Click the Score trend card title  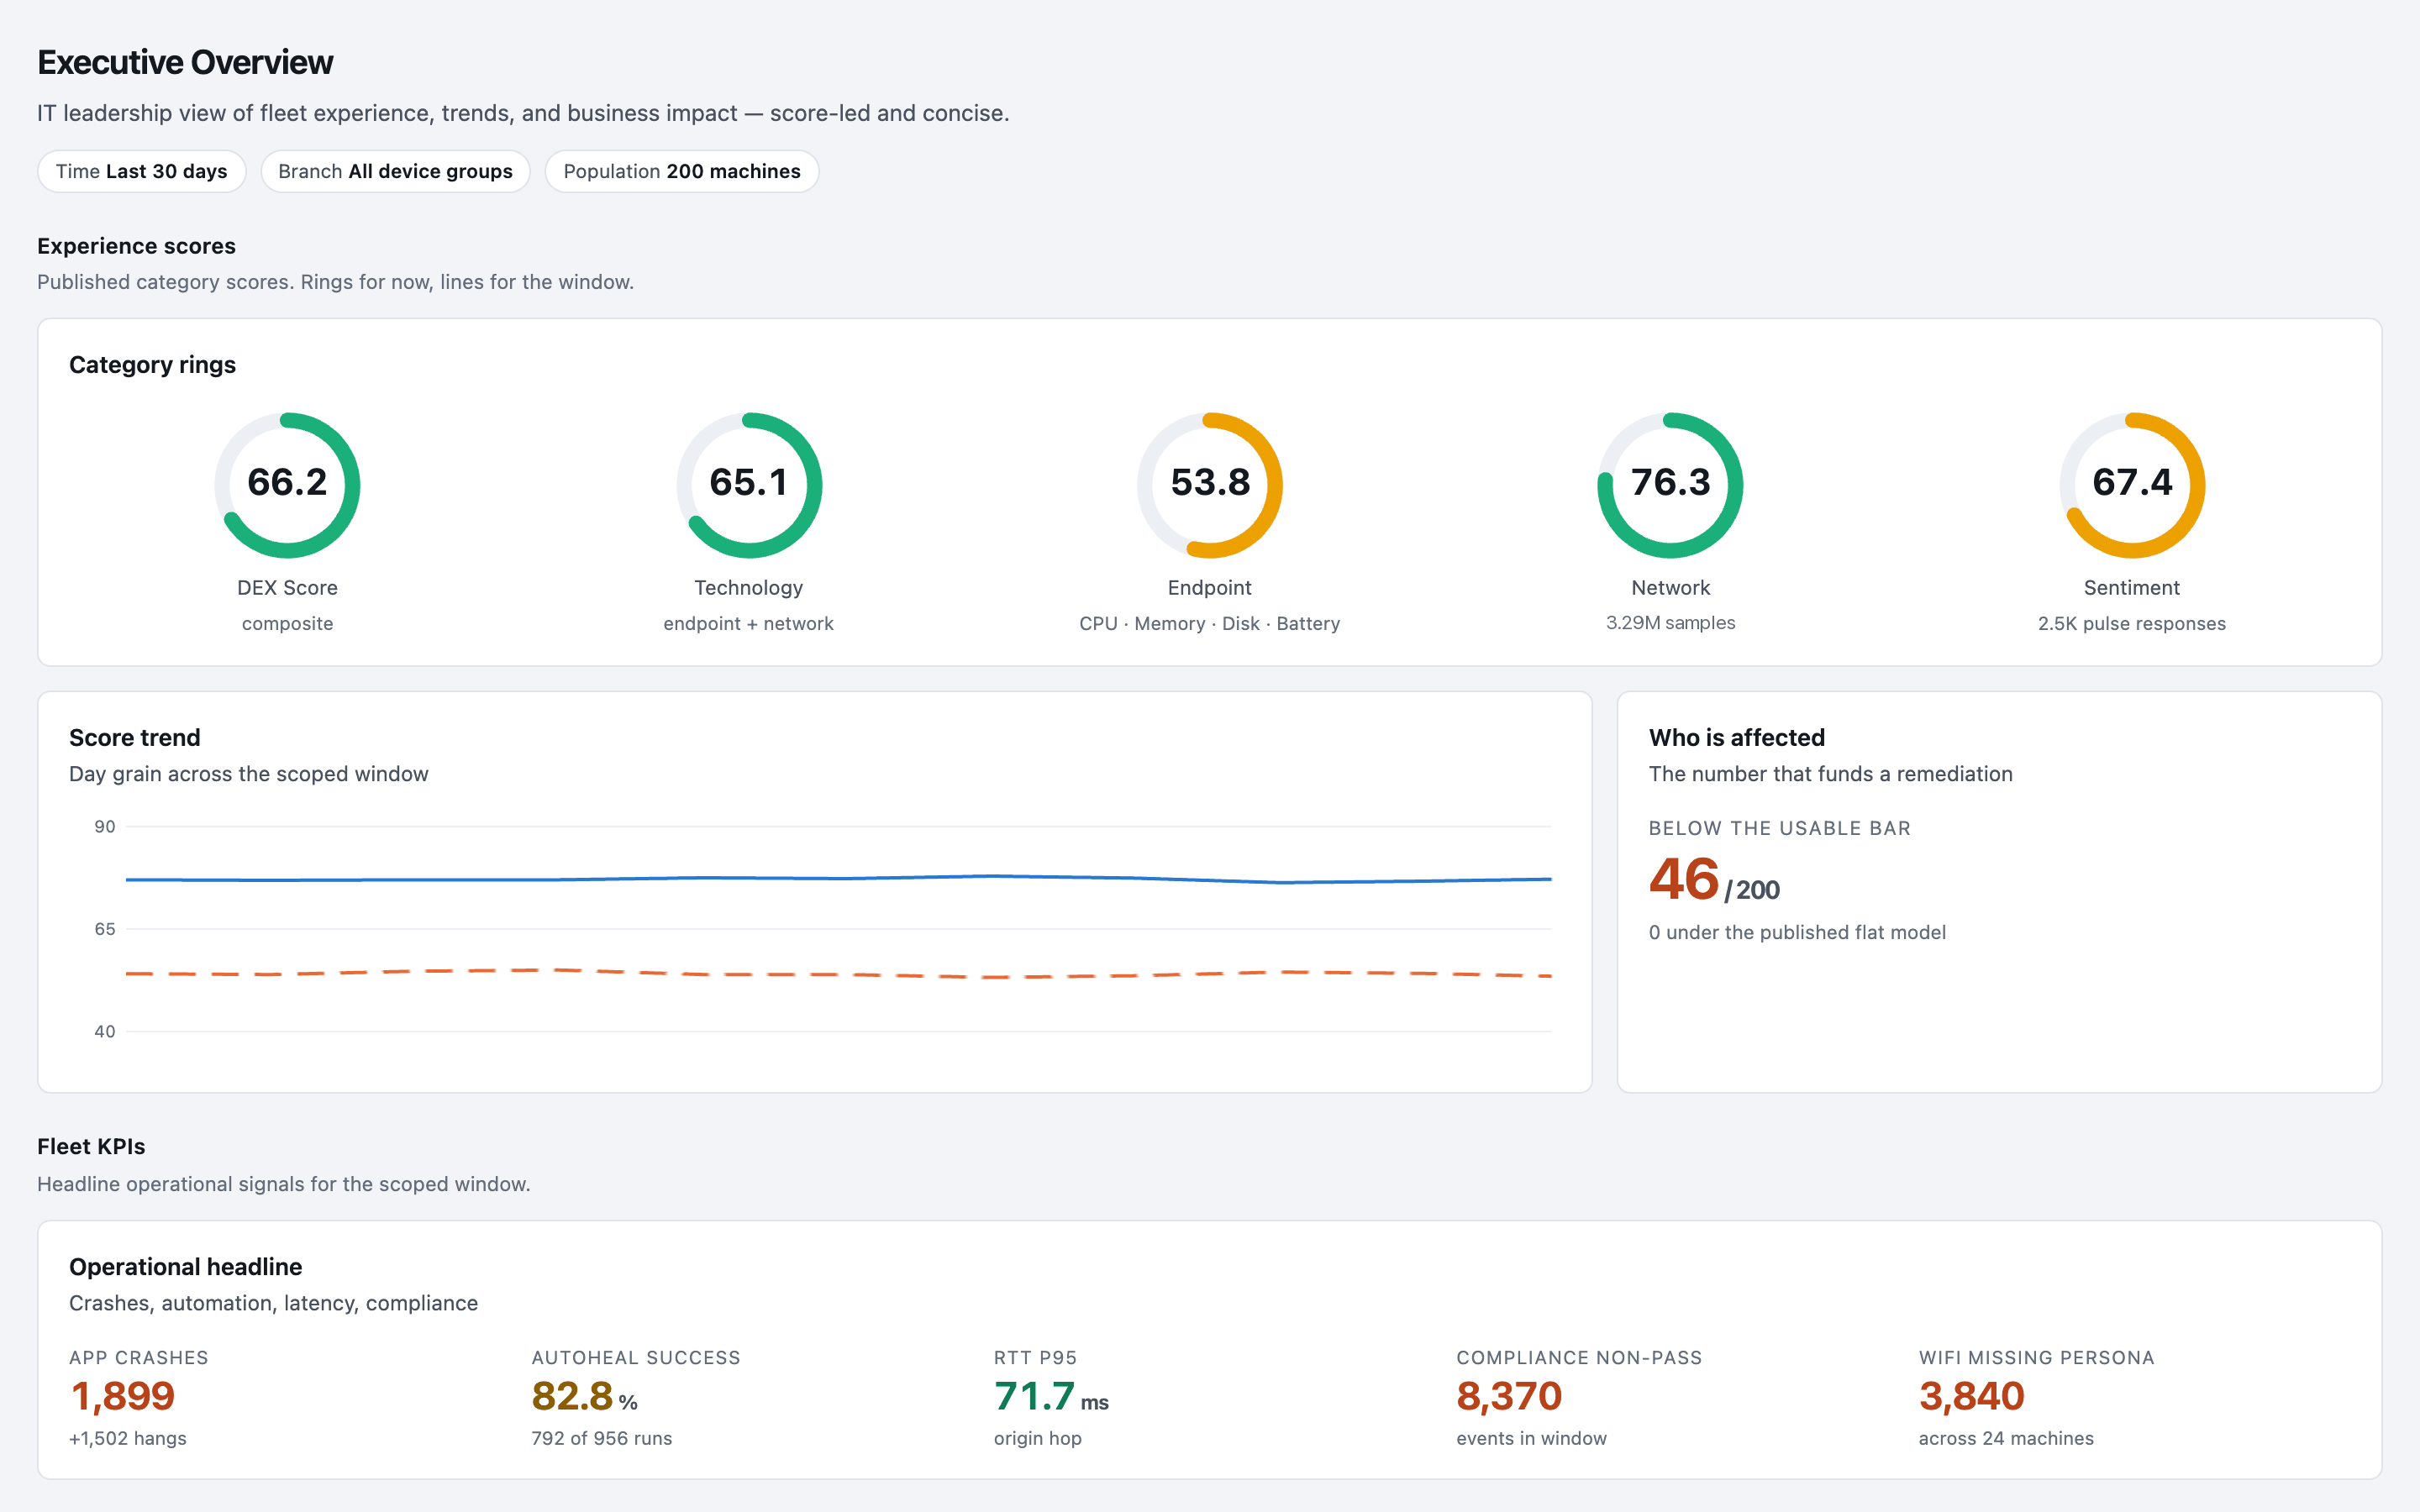(135, 738)
